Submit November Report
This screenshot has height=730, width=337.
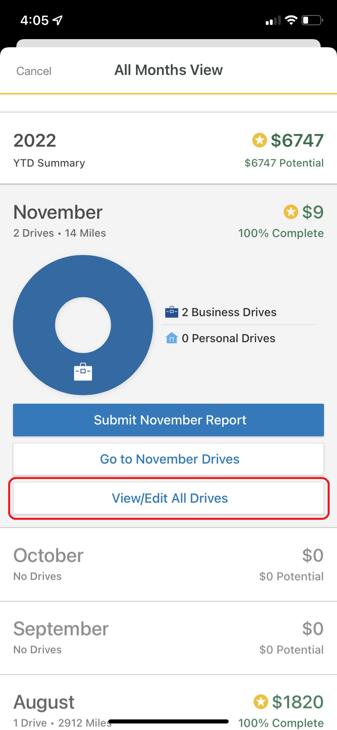point(168,420)
